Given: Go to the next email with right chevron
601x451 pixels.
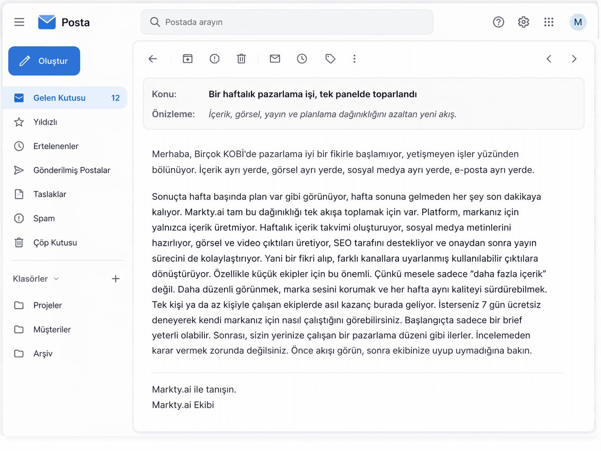Looking at the screenshot, I should click(x=574, y=59).
